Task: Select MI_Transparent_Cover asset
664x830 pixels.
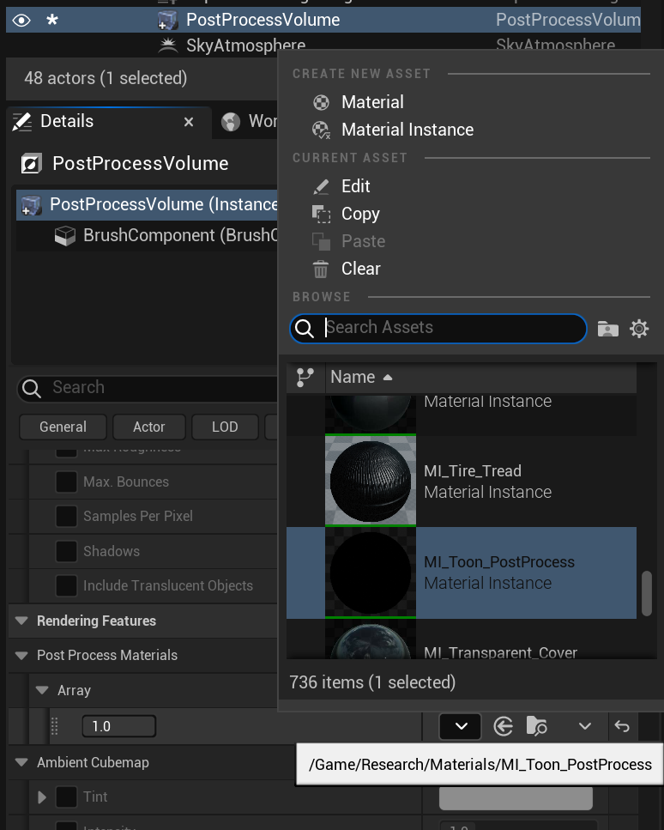Action: 462,639
